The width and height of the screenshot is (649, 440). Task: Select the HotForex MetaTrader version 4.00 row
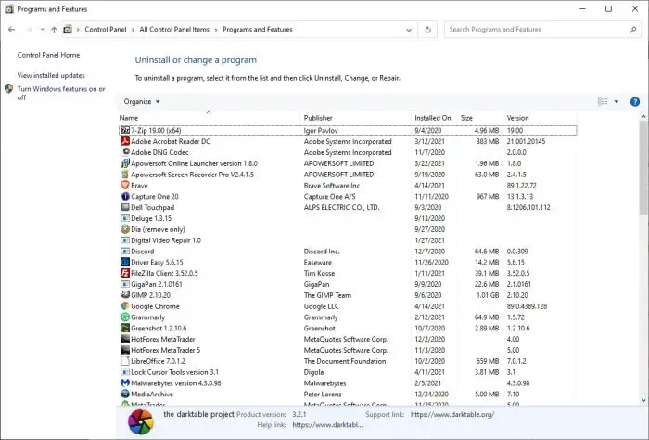tap(348, 339)
